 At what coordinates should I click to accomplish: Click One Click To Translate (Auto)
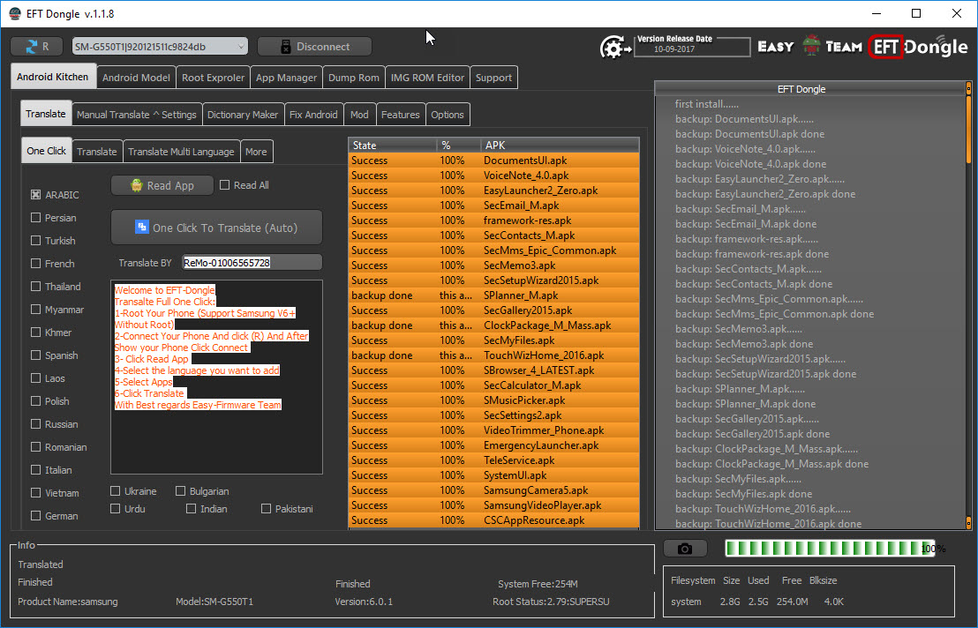[x=216, y=228]
